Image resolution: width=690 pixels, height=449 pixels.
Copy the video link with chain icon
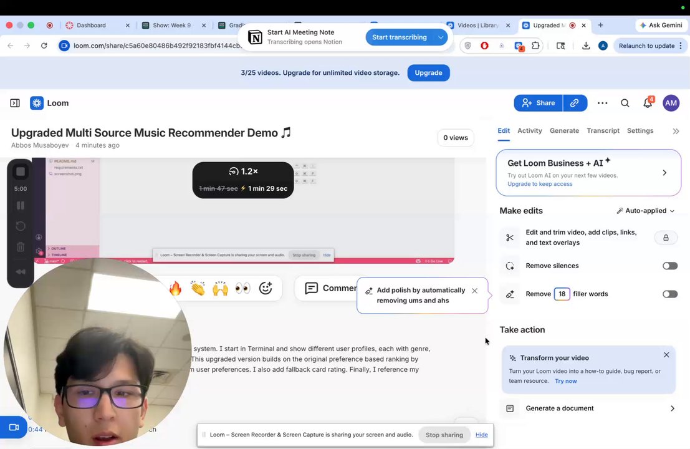click(575, 103)
